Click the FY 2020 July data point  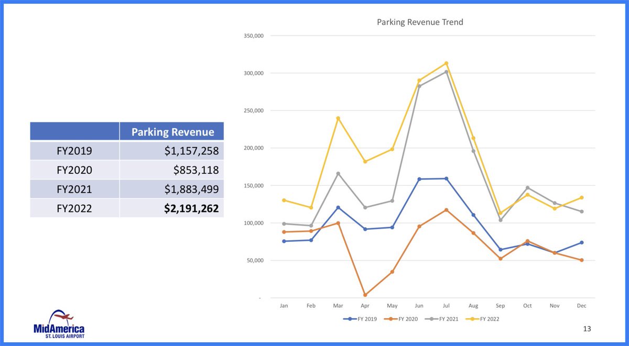click(447, 210)
